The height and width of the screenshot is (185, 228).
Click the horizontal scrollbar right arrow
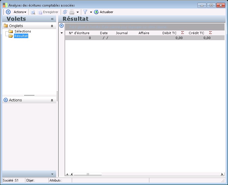pyautogui.click(x=222, y=174)
